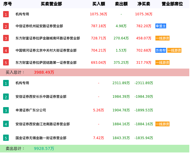Click the 章盟主 seat tag
The height and width of the screenshot is (153, 191).
tap(161, 26)
